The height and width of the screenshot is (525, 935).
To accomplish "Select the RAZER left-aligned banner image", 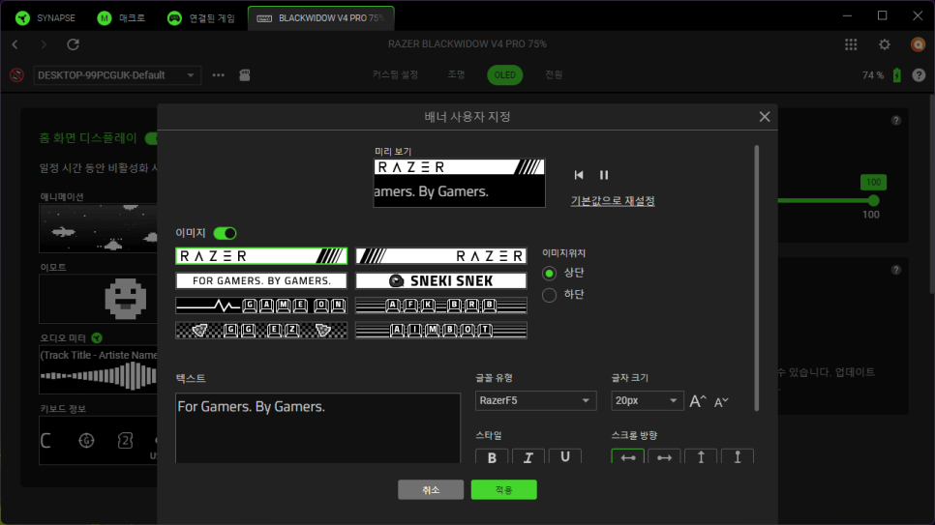I will pyautogui.click(x=261, y=256).
